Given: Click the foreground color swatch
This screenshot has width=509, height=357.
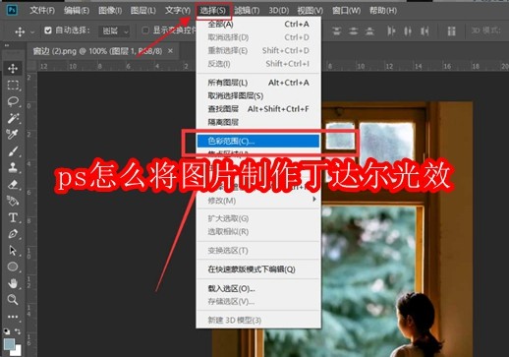Looking at the screenshot, I should pos(9,344).
